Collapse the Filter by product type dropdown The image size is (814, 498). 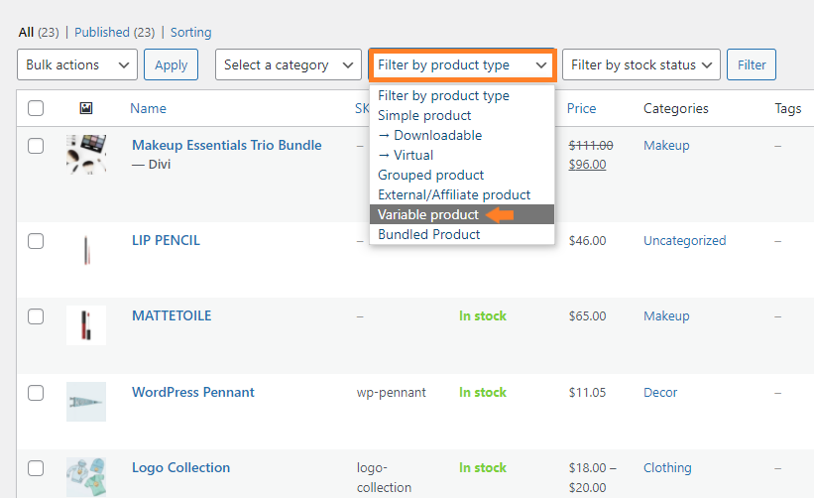coord(462,64)
